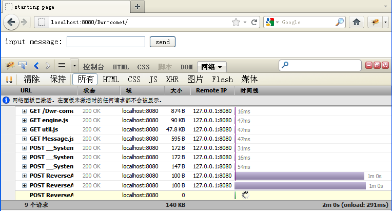Activate the element inspector arrow icon
The image size is (392, 211).
(23, 66)
